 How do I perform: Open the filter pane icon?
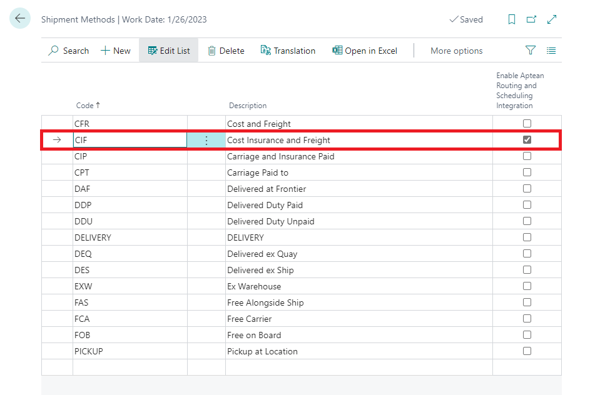(531, 51)
